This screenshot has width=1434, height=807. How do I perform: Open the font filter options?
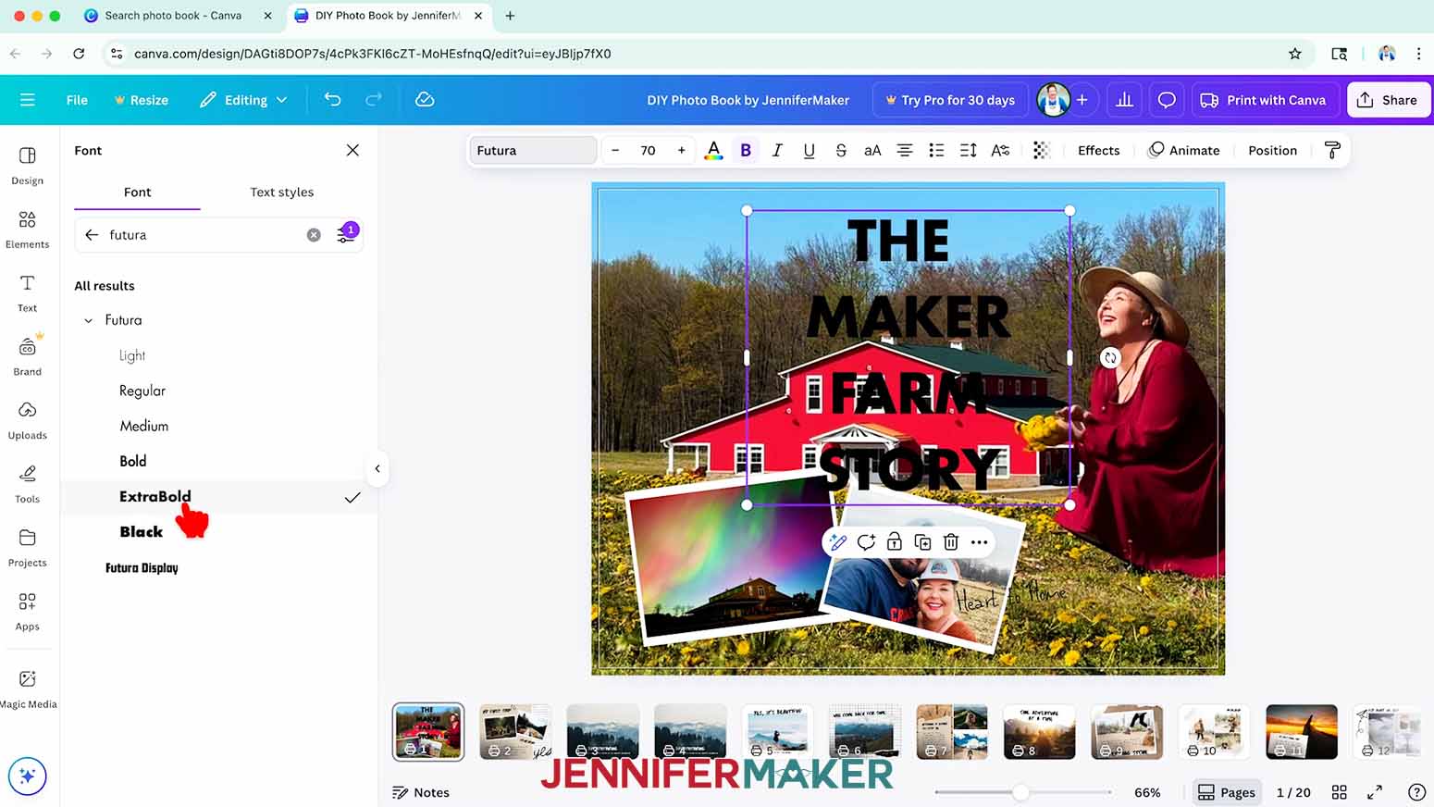pos(346,235)
